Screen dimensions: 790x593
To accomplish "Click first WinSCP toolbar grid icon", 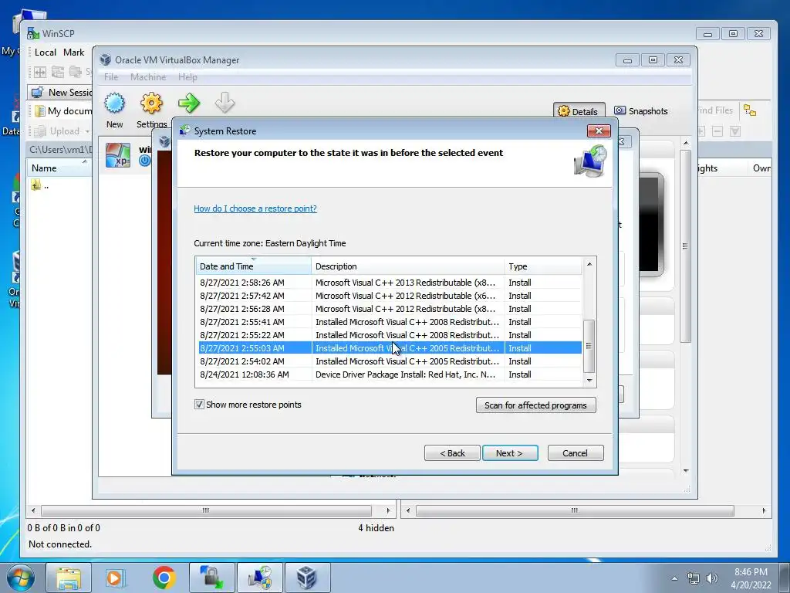I will tap(40, 72).
